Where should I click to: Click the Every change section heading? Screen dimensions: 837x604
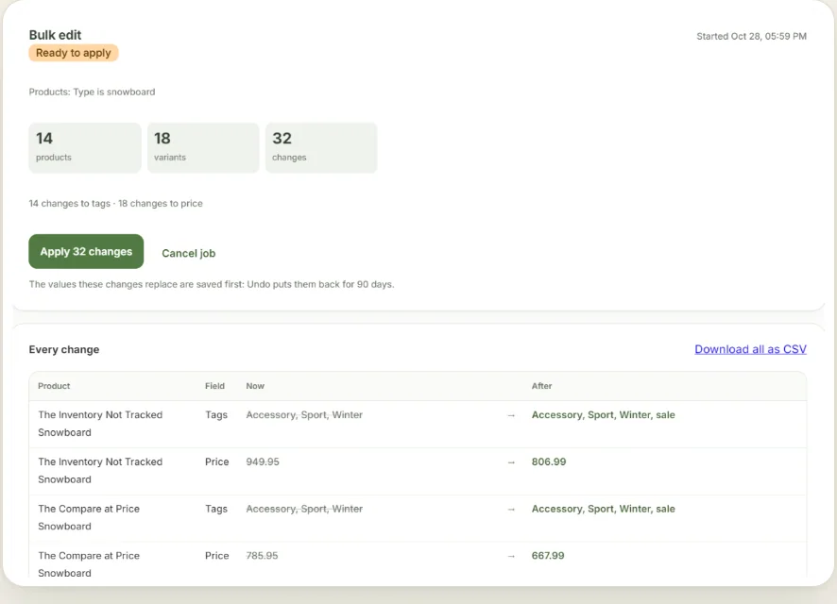(64, 350)
